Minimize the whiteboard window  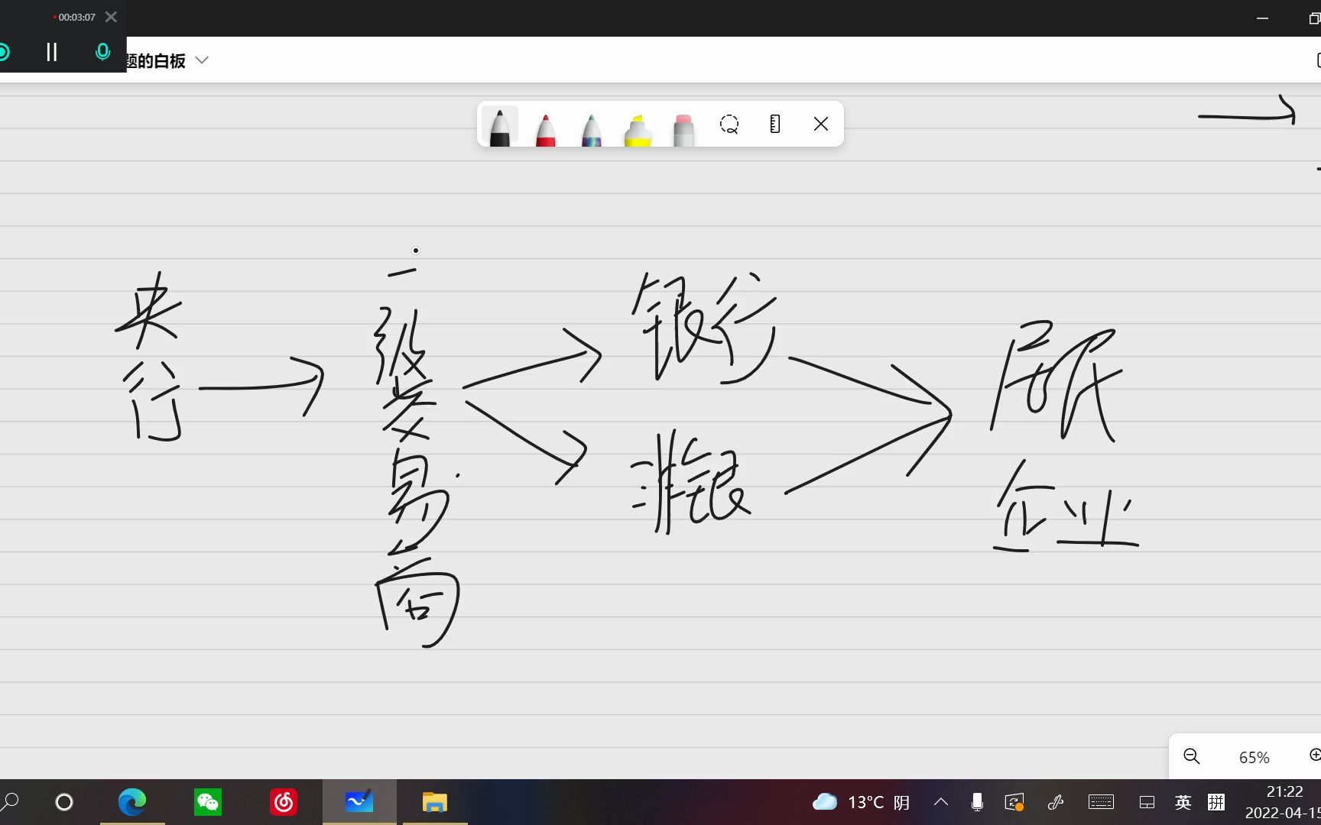pyautogui.click(x=1262, y=18)
